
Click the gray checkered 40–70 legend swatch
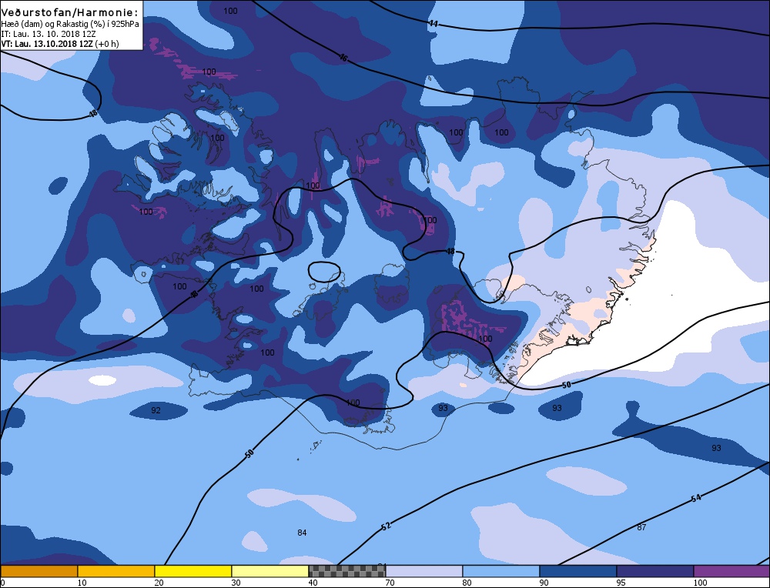[346, 571]
